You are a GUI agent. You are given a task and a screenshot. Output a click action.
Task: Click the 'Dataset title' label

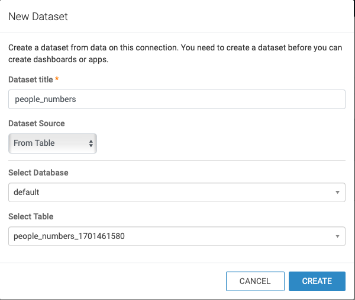[x=31, y=79]
